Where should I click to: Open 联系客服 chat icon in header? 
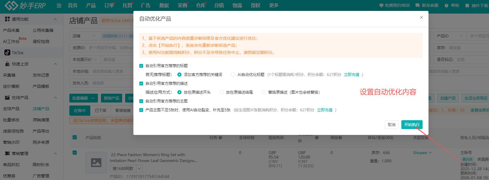point(418,6)
